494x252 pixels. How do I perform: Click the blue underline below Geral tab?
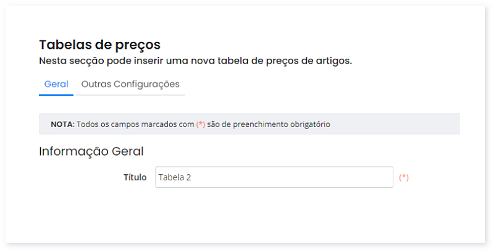(56, 95)
